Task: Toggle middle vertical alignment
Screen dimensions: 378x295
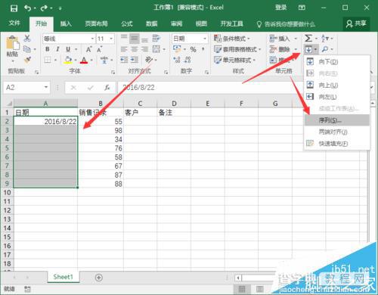Action: [x=135, y=39]
